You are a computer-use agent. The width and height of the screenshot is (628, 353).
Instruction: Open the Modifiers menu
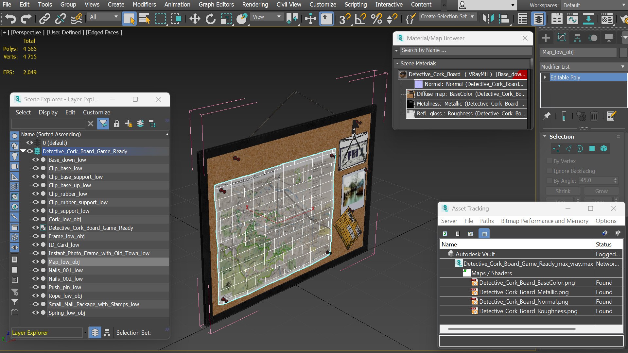[x=144, y=5]
